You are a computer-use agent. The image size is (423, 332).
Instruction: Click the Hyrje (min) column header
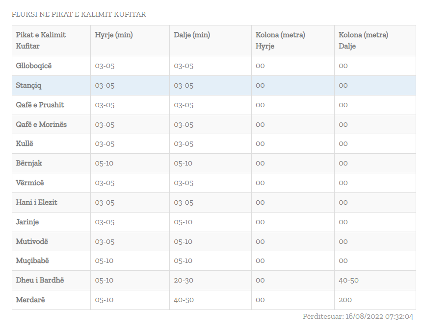click(x=114, y=35)
